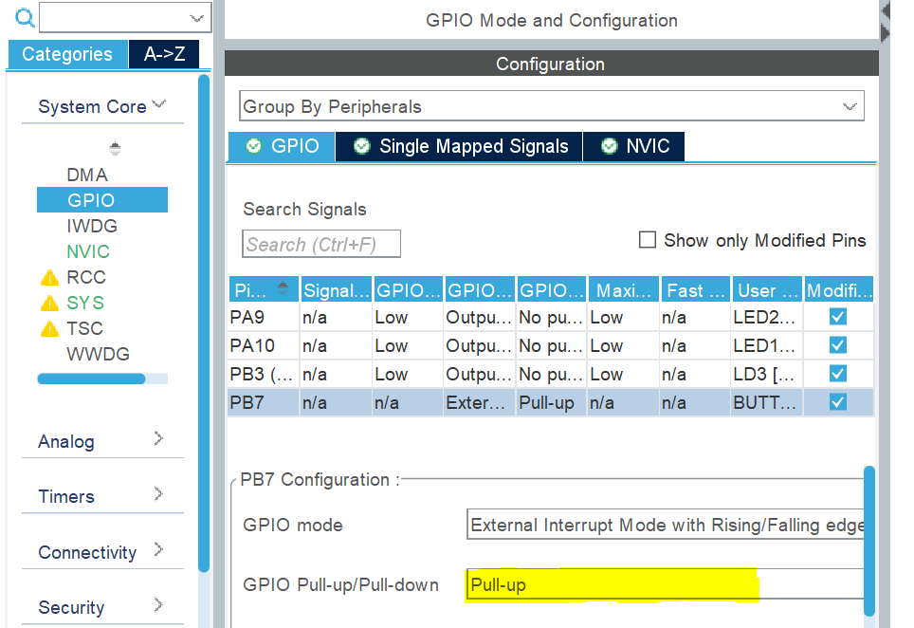
Task: Click green check icon on Single Mapped Signals tab
Action: tap(361, 146)
